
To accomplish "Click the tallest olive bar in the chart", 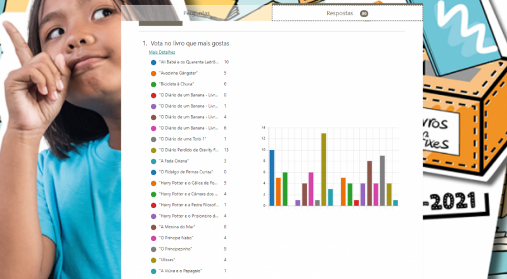I will point(324,170).
